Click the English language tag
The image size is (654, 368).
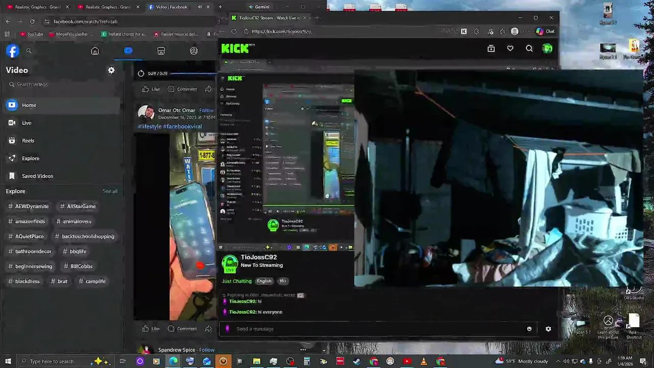[x=264, y=281]
